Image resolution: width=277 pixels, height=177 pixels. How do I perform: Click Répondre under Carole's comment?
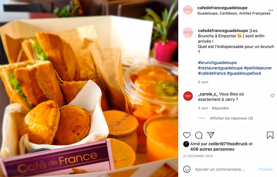220,108
